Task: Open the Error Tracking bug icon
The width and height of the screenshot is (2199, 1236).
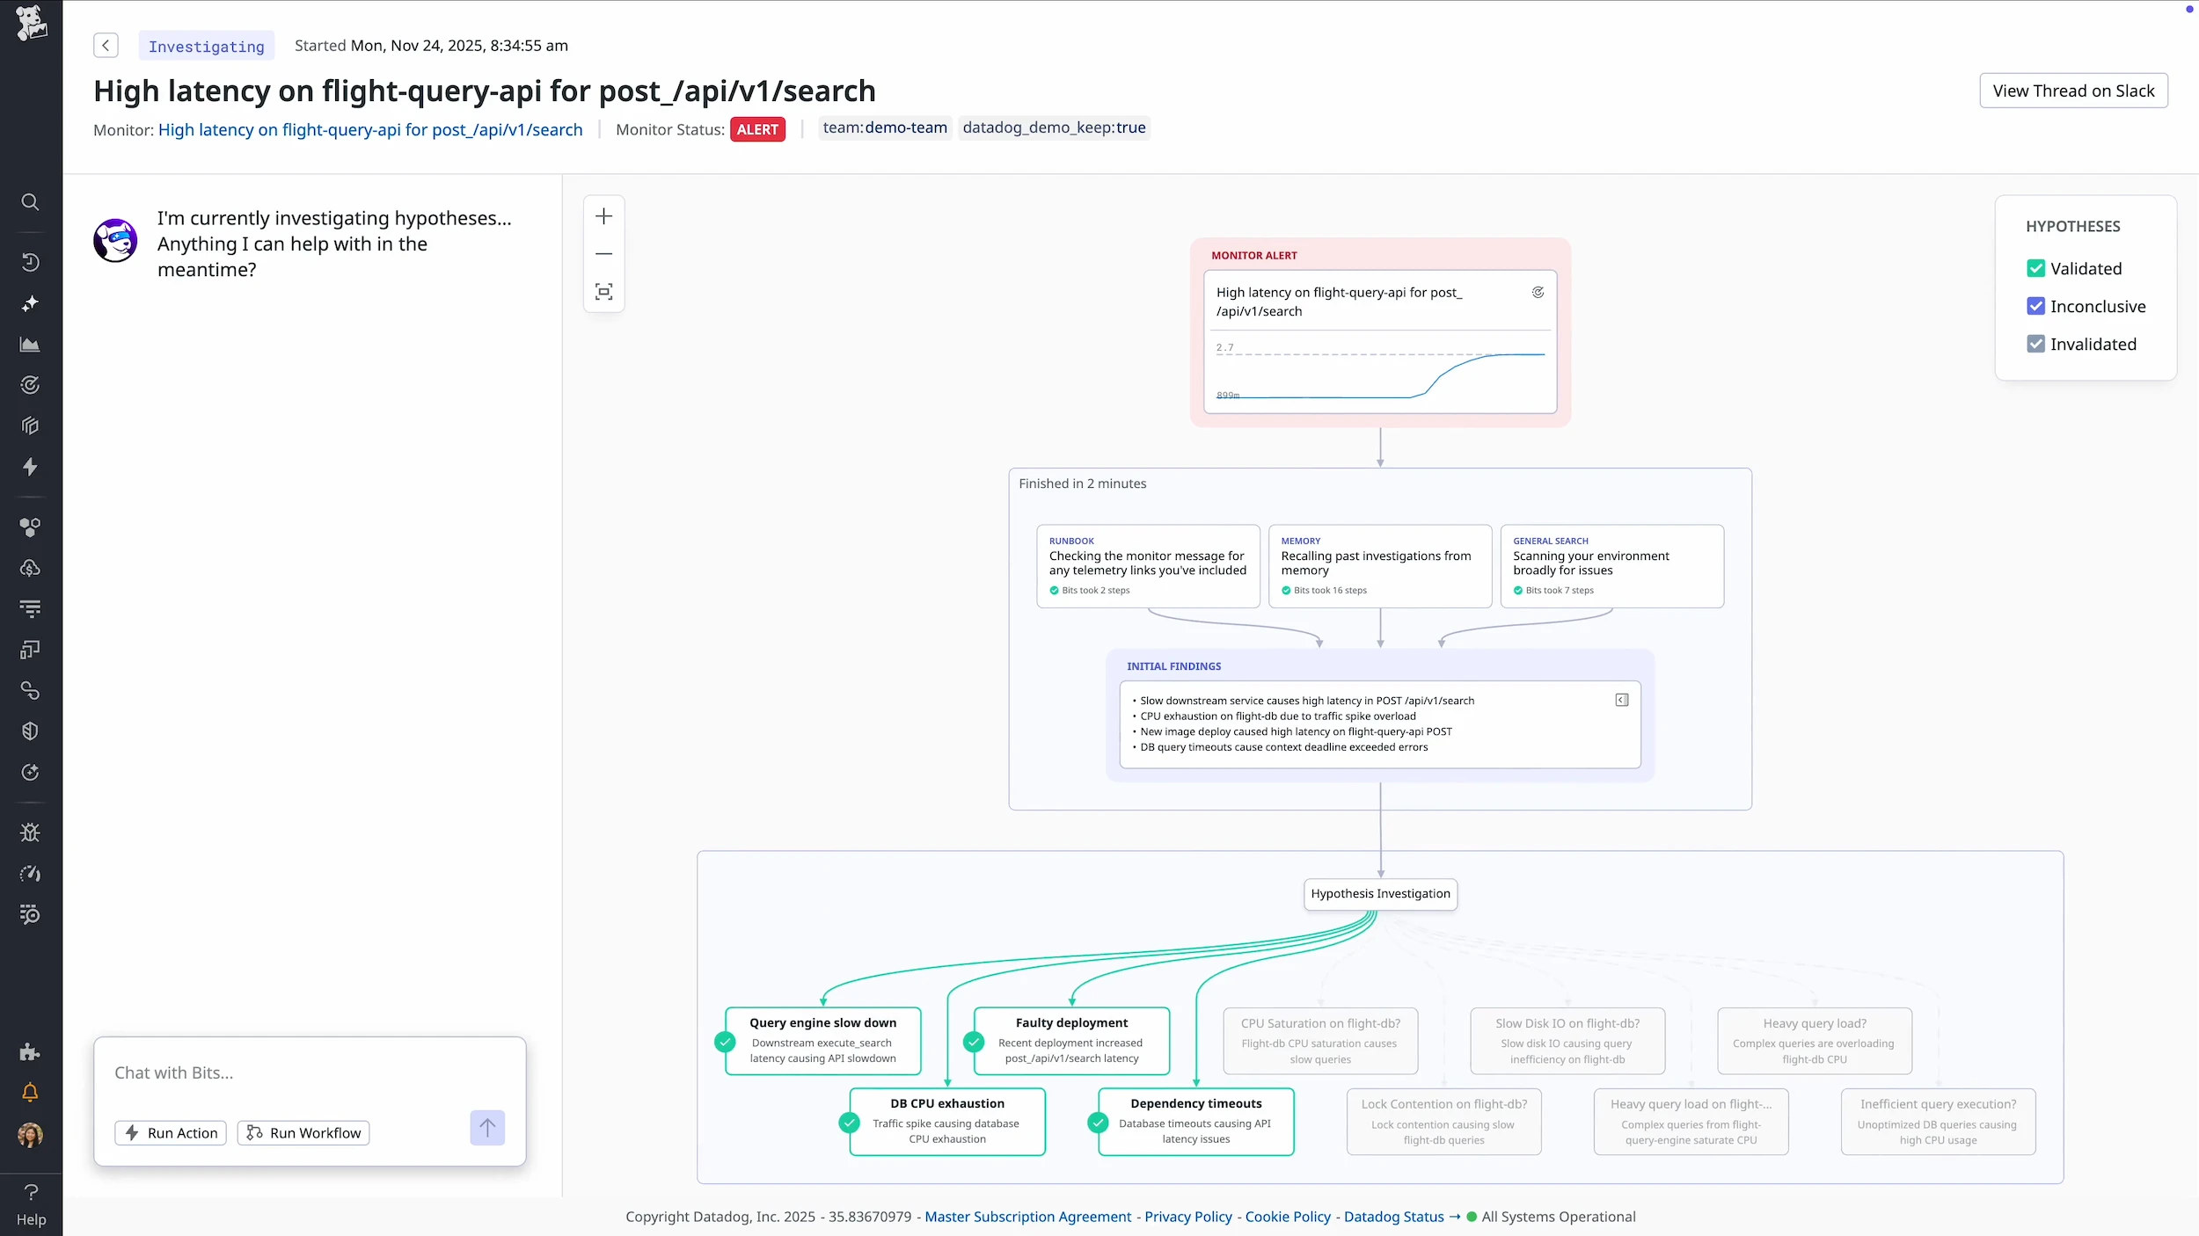Action: (31, 832)
